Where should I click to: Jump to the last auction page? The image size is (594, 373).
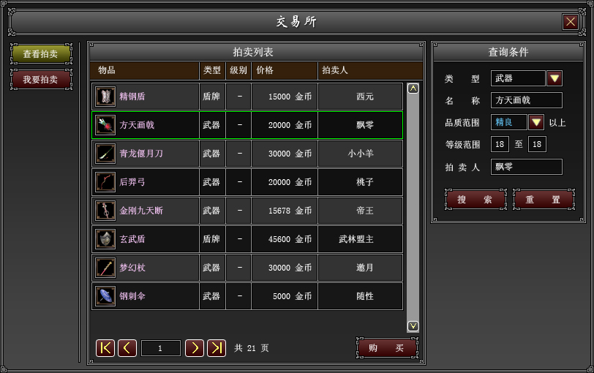pos(217,348)
